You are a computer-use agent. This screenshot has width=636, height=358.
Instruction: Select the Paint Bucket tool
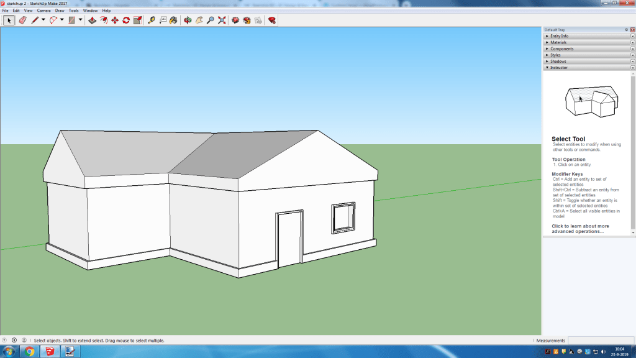pyautogui.click(x=173, y=21)
